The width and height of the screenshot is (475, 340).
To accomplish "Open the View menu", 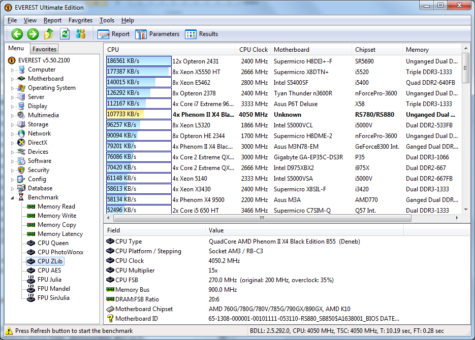I will (x=30, y=20).
